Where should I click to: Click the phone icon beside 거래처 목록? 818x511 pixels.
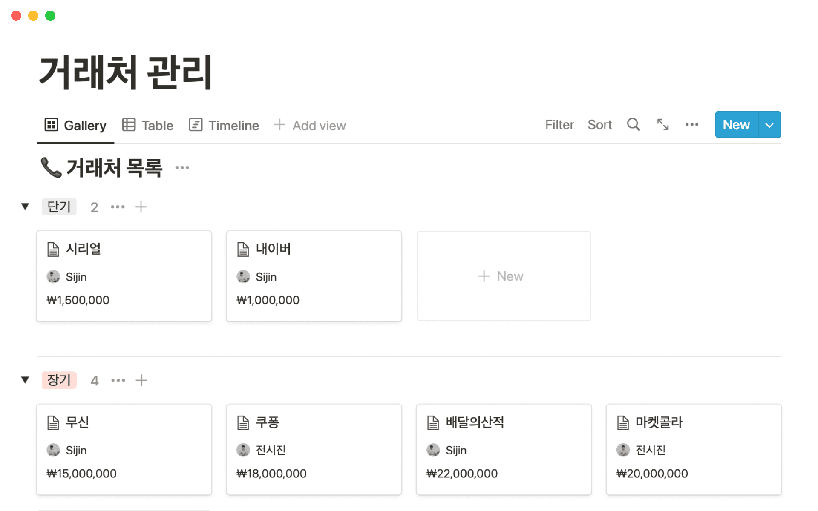[x=51, y=167]
